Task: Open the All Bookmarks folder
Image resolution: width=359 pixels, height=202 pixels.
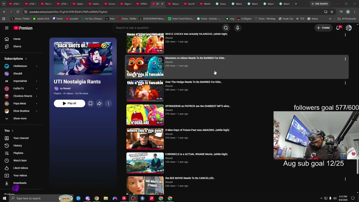Action: tap(347, 19)
